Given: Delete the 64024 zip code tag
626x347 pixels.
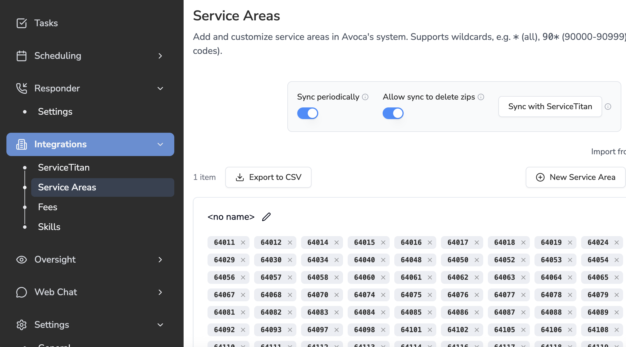Looking at the screenshot, I should tap(617, 242).
